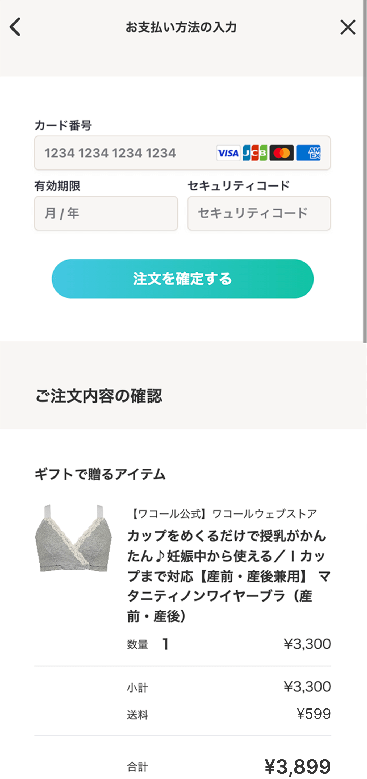Viewport: 367px width, 779px height.
Task: Click the セキュリティコード input field
Action: coord(259,213)
